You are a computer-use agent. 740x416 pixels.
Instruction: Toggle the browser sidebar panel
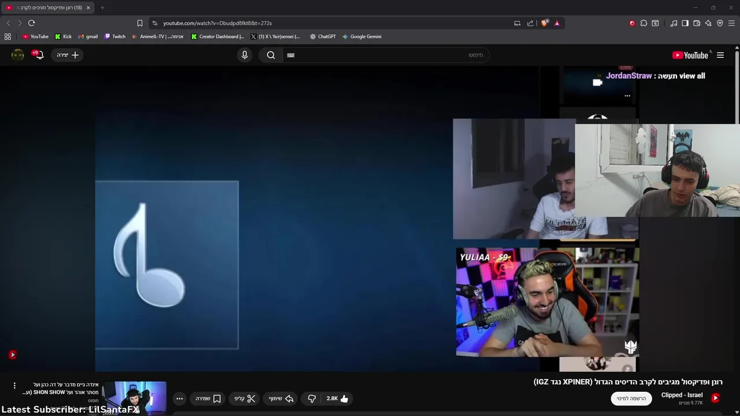685,23
